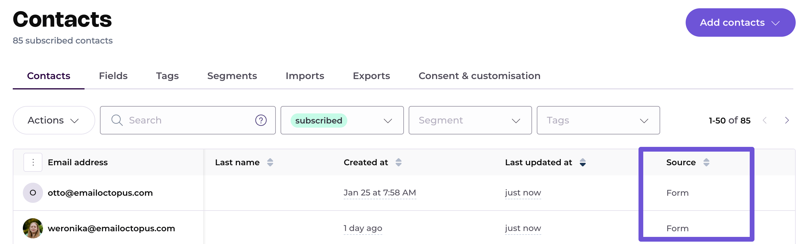The width and height of the screenshot is (812, 244).
Task: Click the search help question mark icon
Action: [x=261, y=120]
